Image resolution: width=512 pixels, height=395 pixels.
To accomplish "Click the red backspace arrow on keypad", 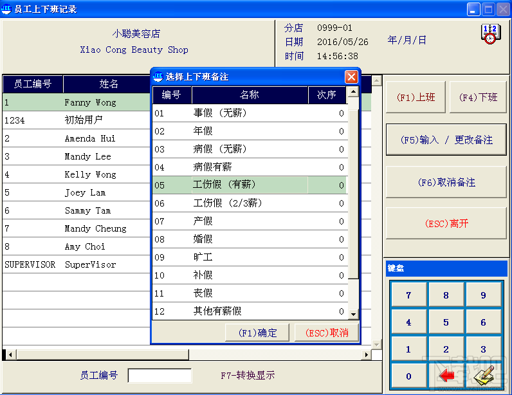I will pos(446,376).
